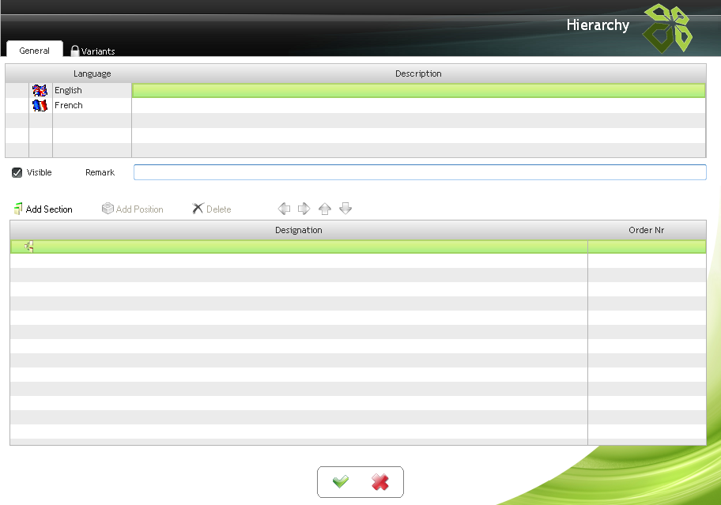The image size is (721, 505).
Task: Click the French flag icon
Action: pyautogui.click(x=40, y=105)
